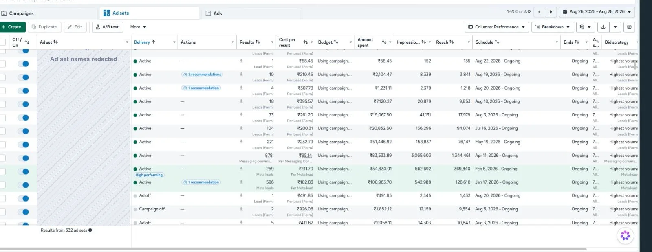Click '1-200 of 332' pagination text
Image resolution: width=652 pixels, height=252 pixels.
[519, 12]
